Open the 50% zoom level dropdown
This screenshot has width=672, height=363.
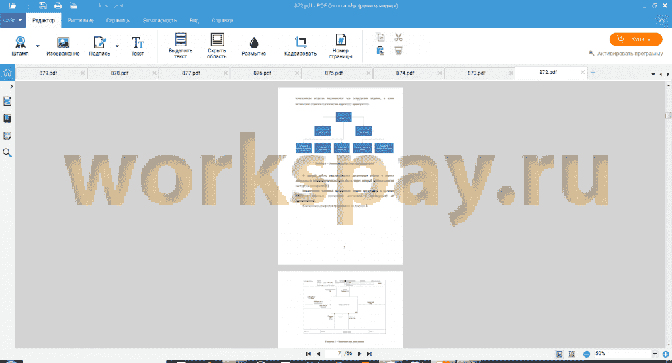655,354
